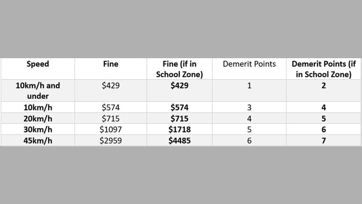
Task: Select Demerit Points (if in School Zone) header
Action: click(324, 69)
